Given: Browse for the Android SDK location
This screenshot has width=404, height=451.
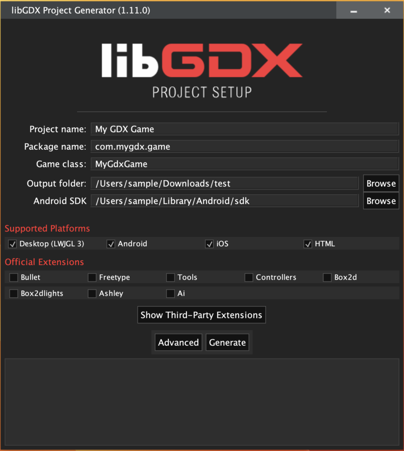Looking at the screenshot, I should [381, 201].
